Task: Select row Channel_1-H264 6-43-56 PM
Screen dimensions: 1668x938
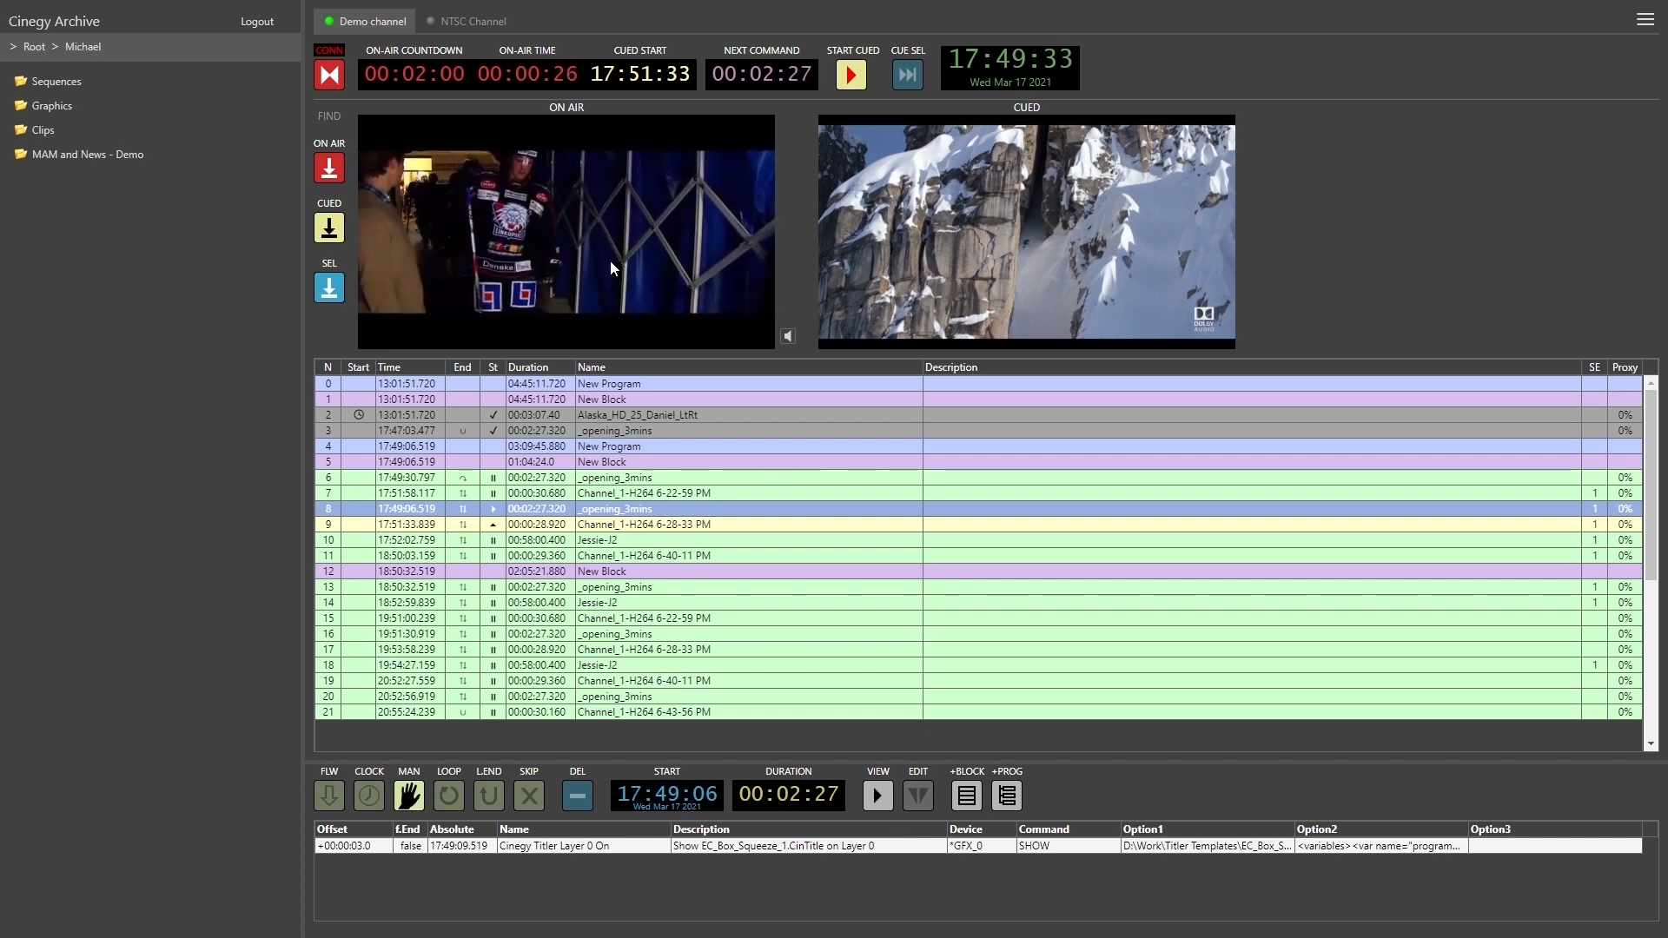Action: pos(978,712)
